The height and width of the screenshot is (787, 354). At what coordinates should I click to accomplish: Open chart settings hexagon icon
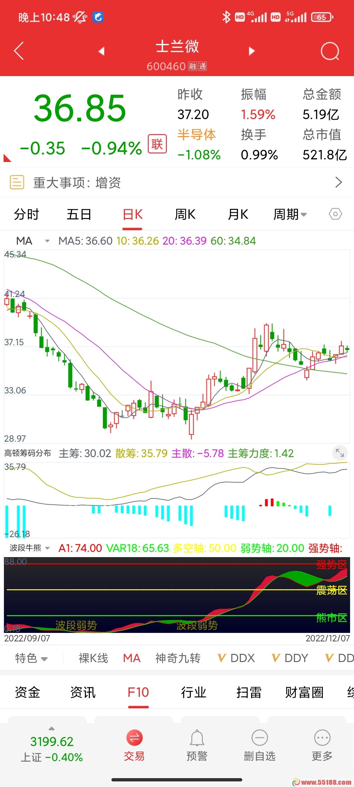tap(335, 214)
